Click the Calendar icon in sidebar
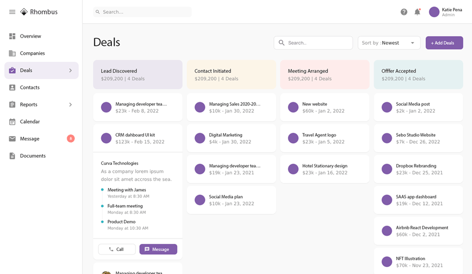This screenshot has width=472, height=274. pos(12,122)
